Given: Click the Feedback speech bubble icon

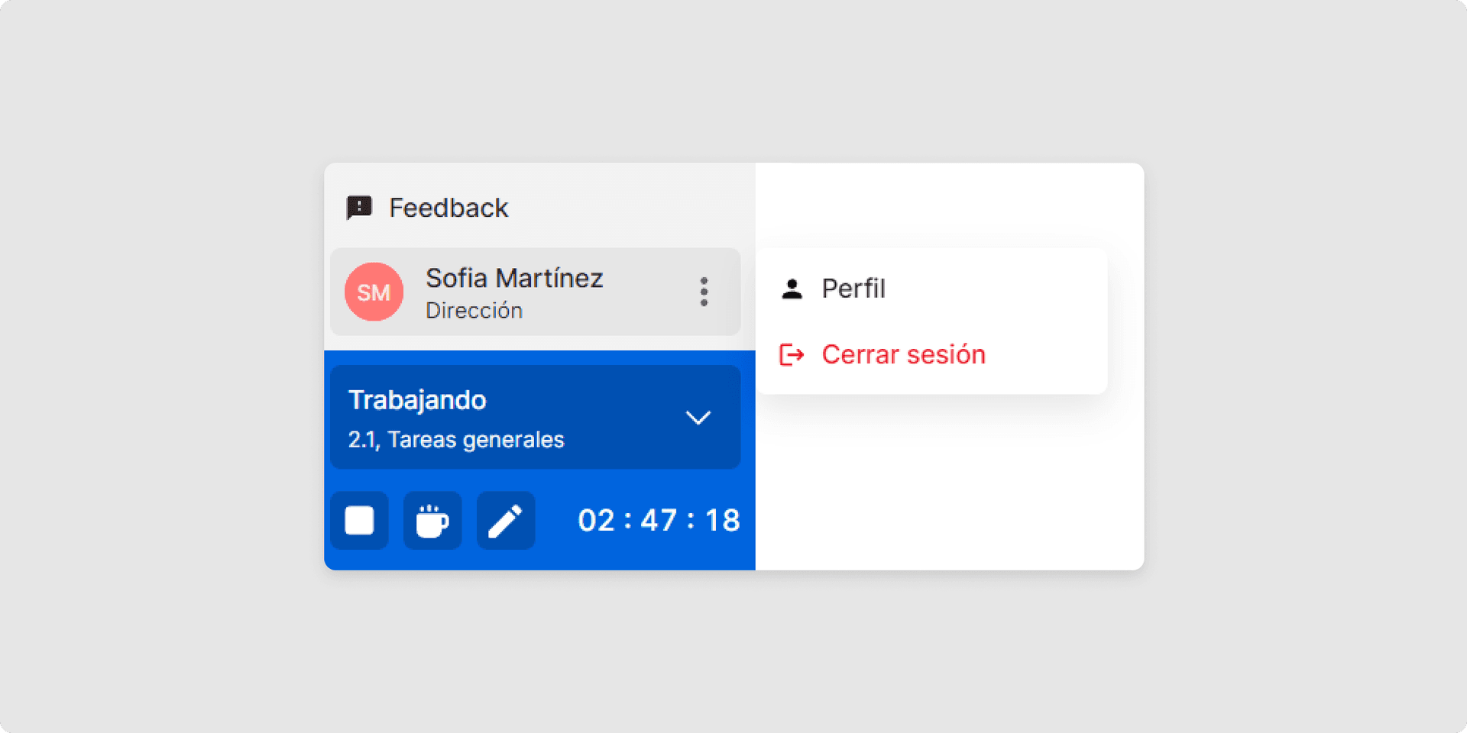Looking at the screenshot, I should 359,208.
